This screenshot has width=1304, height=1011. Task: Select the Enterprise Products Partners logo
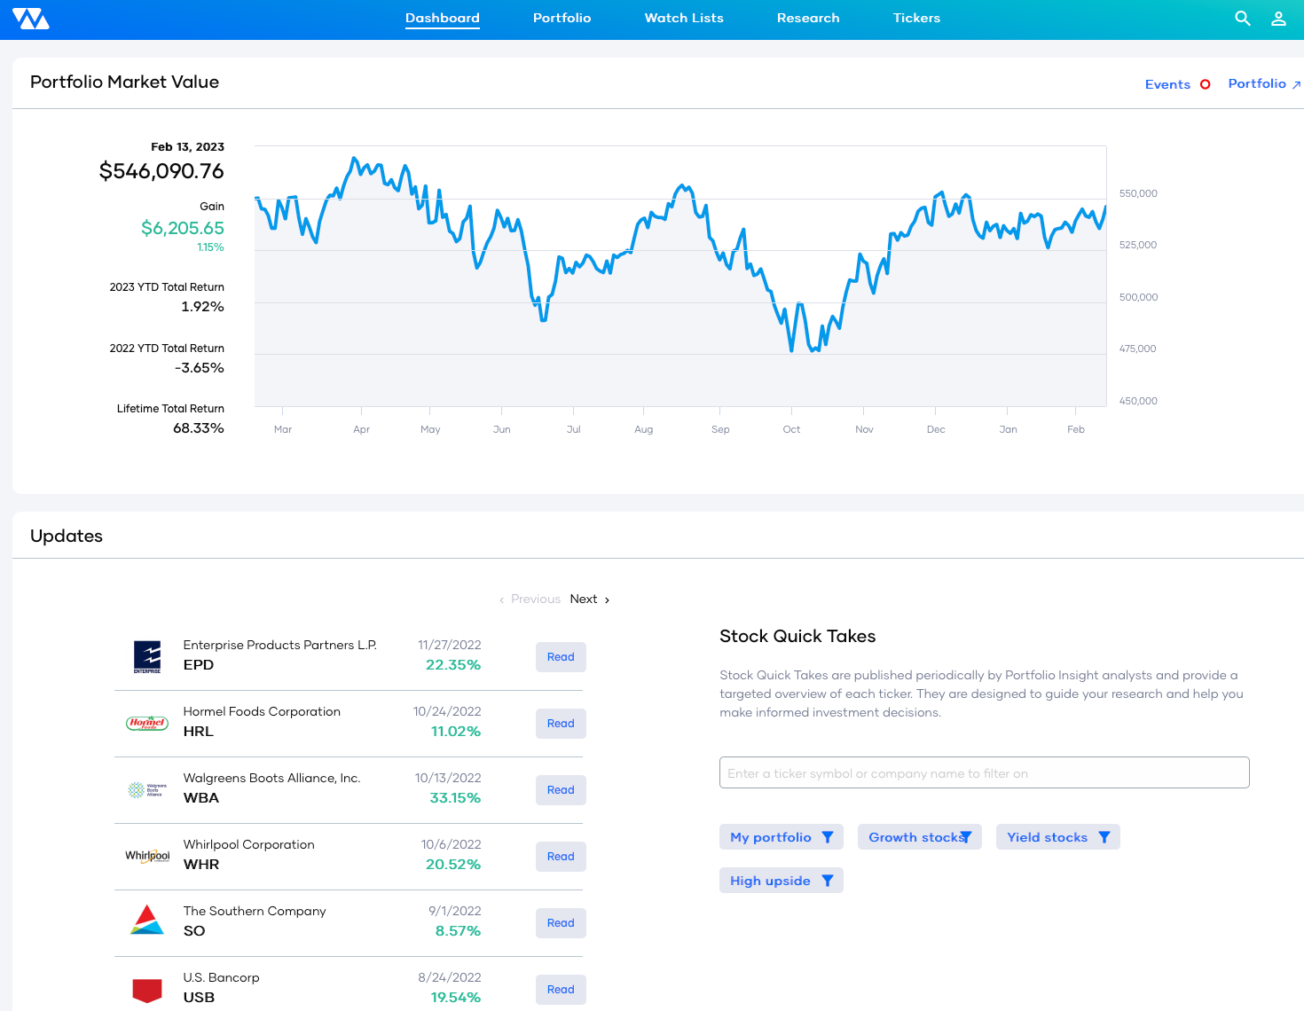(147, 656)
